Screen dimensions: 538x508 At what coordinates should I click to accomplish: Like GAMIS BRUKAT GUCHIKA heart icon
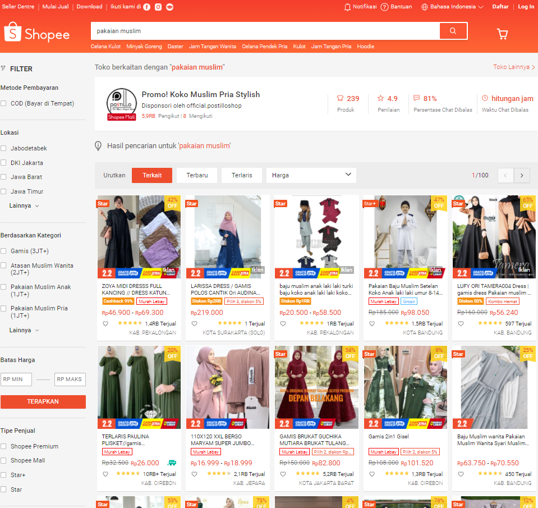tap(283, 474)
